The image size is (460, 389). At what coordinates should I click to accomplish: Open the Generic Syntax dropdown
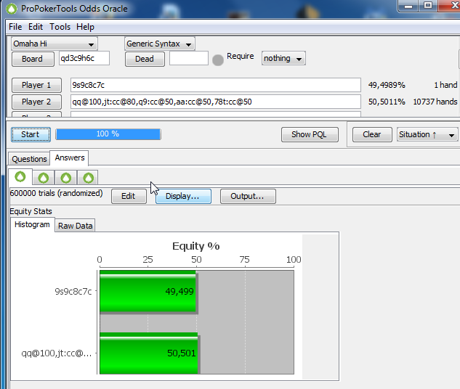click(x=159, y=44)
